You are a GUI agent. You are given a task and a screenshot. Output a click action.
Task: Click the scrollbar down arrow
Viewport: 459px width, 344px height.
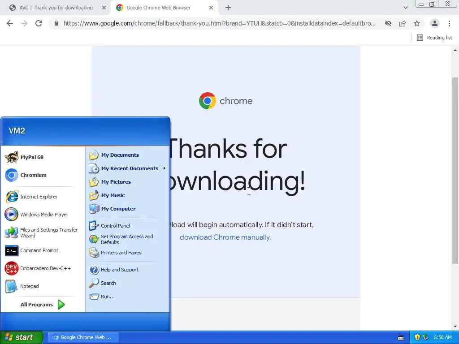pyautogui.click(x=455, y=327)
